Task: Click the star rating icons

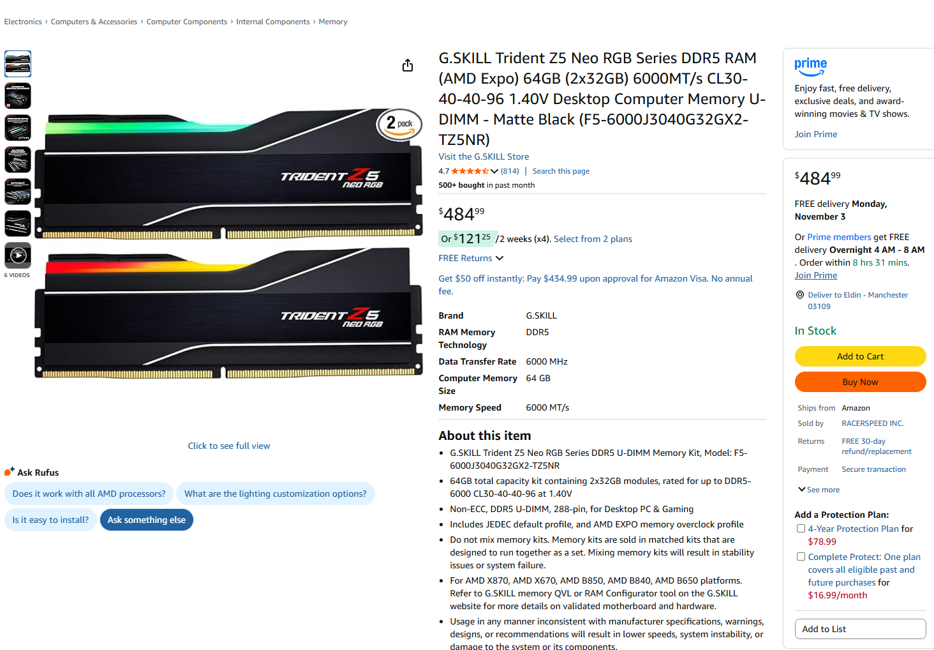Action: click(x=470, y=171)
